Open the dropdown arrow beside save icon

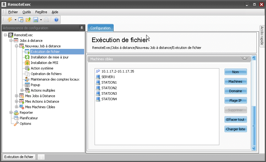[x=41, y=20]
